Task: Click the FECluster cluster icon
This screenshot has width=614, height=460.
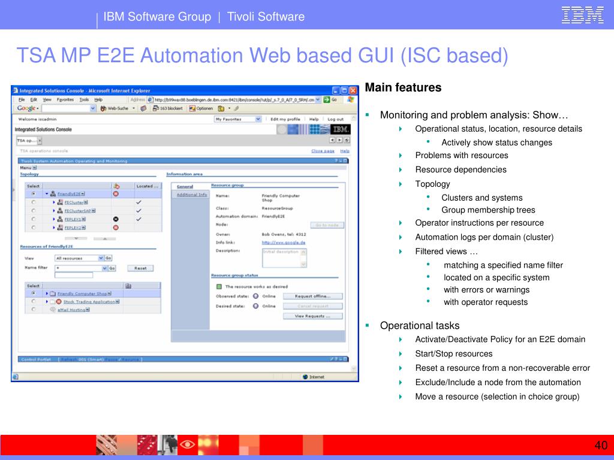Action: pyautogui.click(x=60, y=202)
